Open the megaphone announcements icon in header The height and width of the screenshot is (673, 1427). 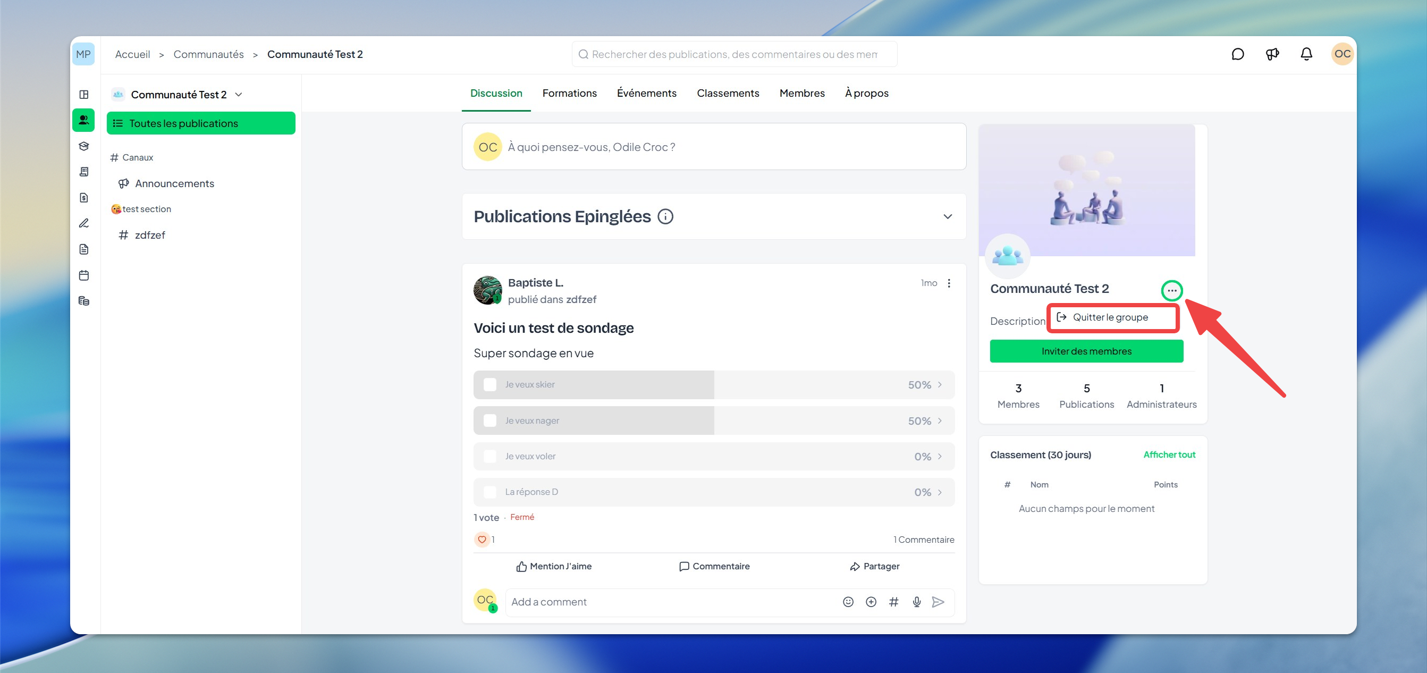point(1272,54)
